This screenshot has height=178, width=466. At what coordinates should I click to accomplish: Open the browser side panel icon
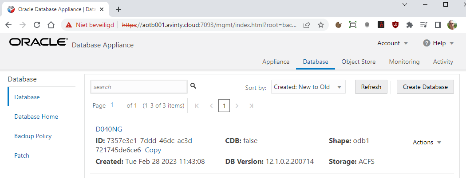click(438, 25)
